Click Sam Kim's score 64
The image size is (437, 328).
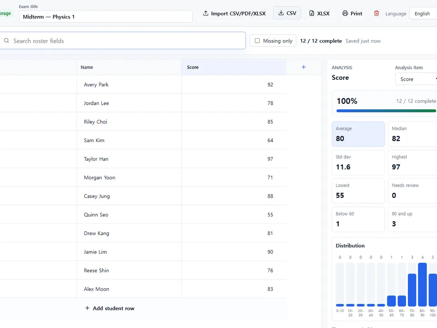(x=234, y=140)
